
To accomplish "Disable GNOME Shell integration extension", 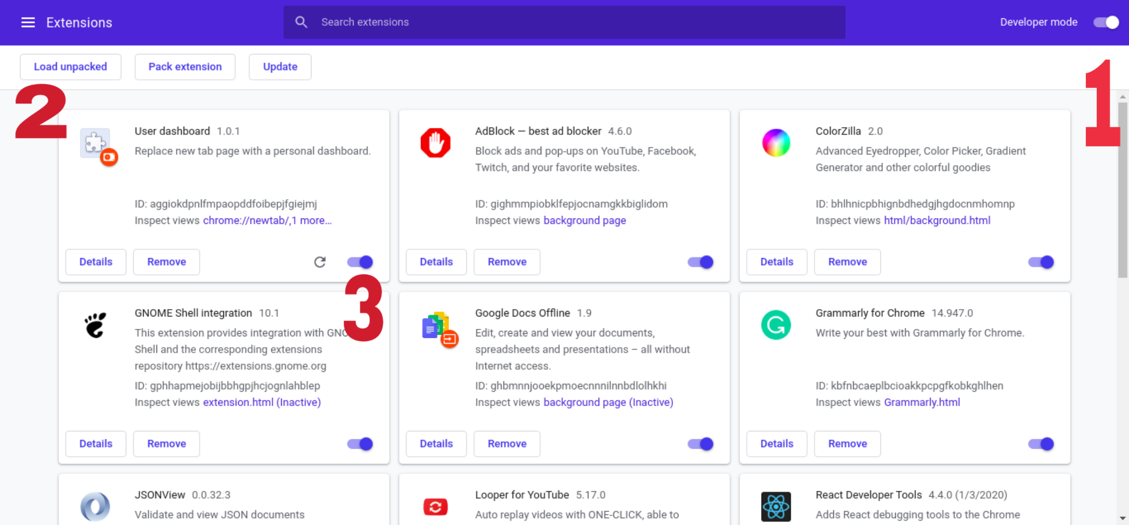I will pyautogui.click(x=360, y=444).
